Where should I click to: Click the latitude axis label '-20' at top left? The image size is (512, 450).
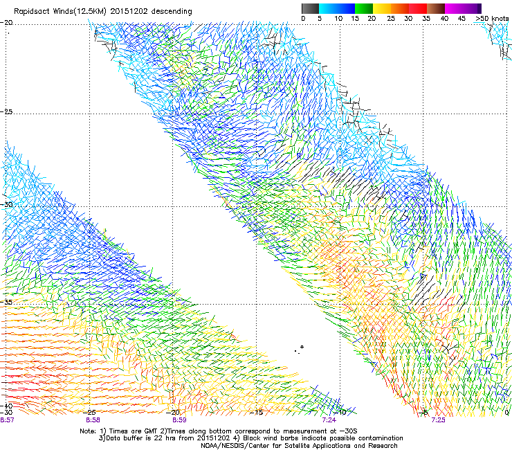[x=6, y=23]
